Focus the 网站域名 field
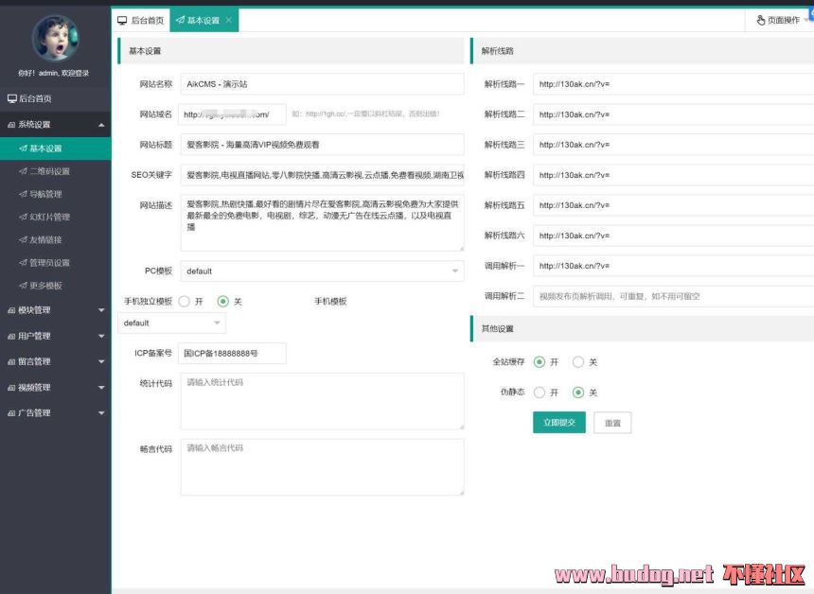Screen dimensions: 814x594 (x=232, y=114)
